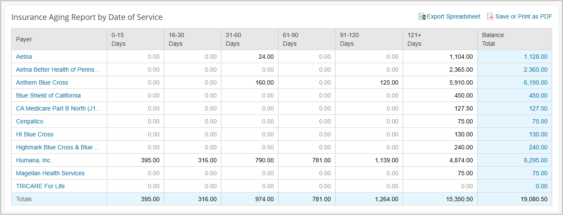This screenshot has height=215, width=563.
Task: Select Magellan Health Services payer
Action: pyautogui.click(x=50, y=173)
